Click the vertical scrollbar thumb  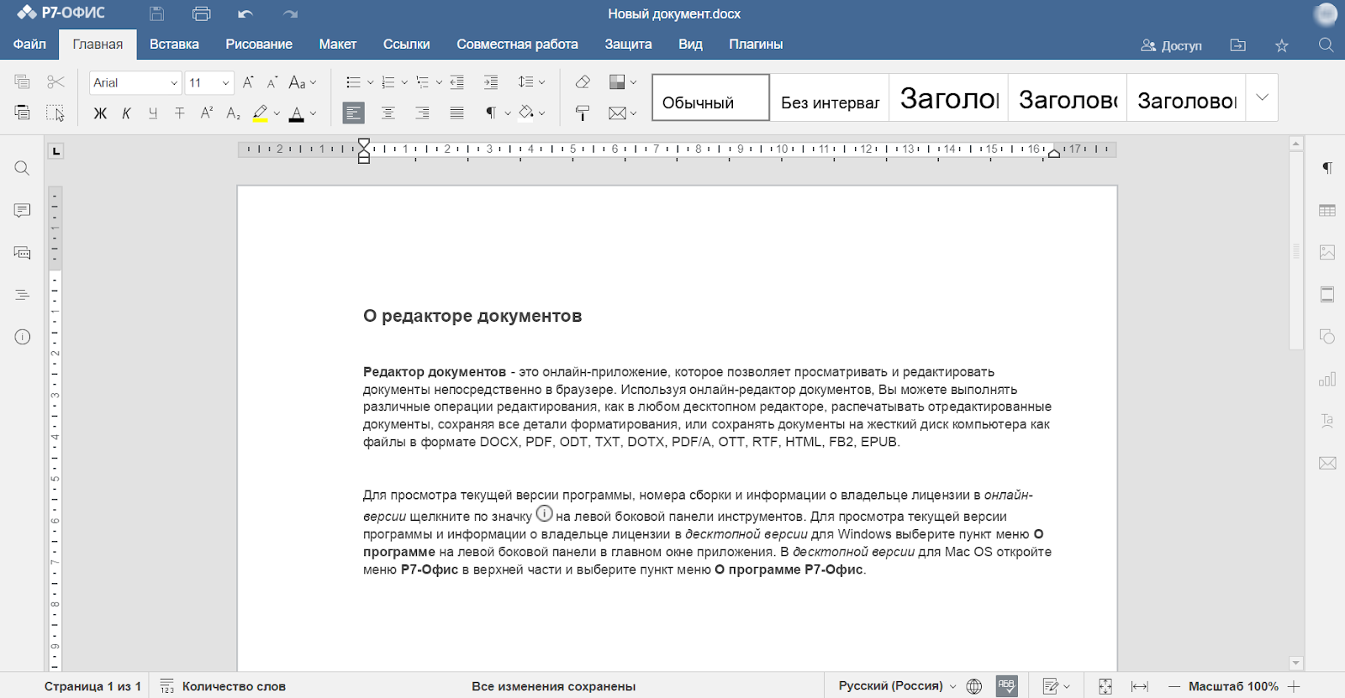[x=1296, y=250]
